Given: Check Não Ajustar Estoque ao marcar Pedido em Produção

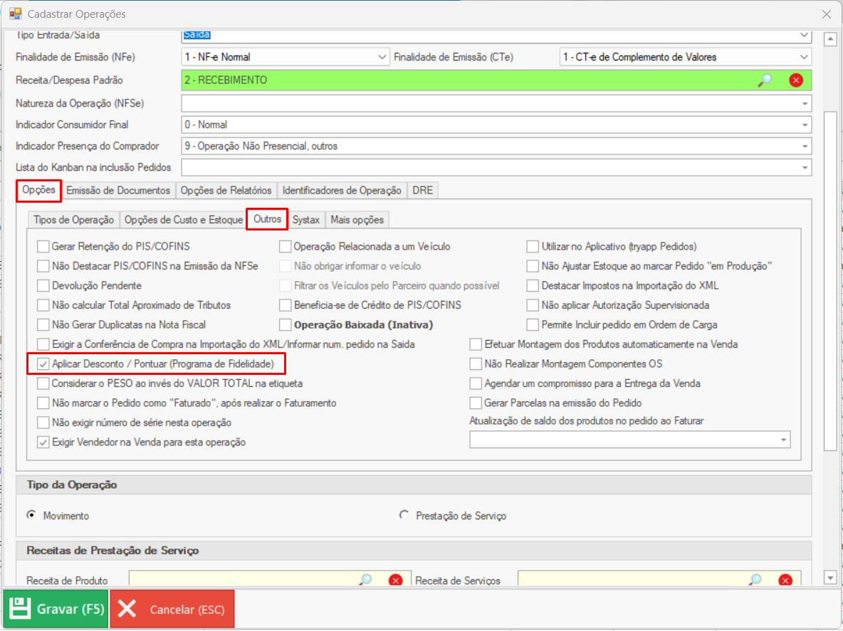Looking at the screenshot, I should 533,266.
